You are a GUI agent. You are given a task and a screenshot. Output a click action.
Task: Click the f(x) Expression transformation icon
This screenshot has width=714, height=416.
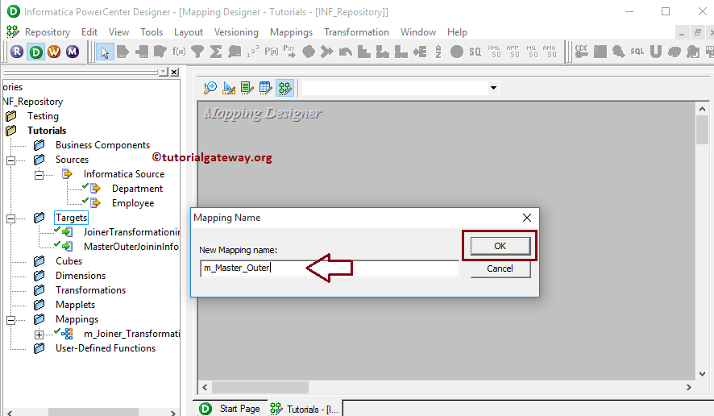179,52
